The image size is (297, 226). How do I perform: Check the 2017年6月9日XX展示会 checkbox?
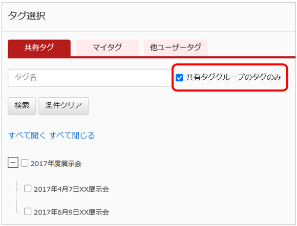(28, 212)
